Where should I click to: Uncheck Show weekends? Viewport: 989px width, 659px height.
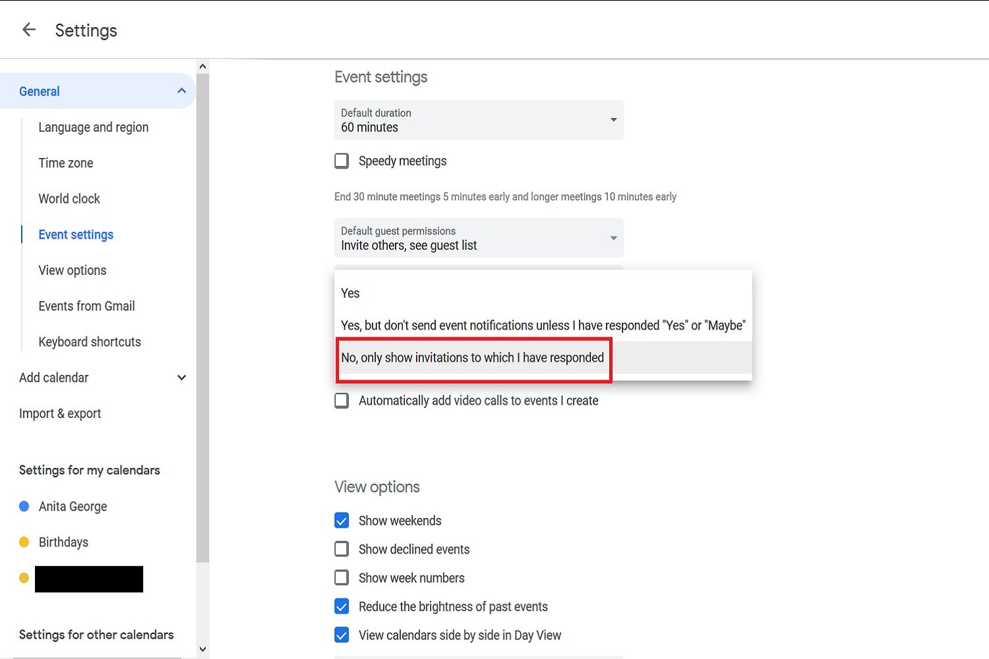pyautogui.click(x=342, y=521)
